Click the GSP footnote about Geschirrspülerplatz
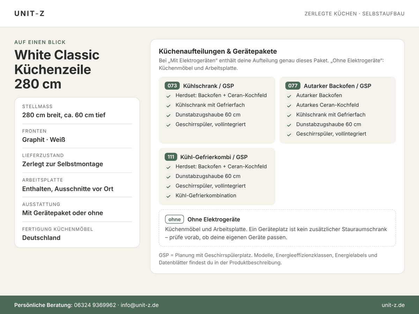 tap(268, 259)
